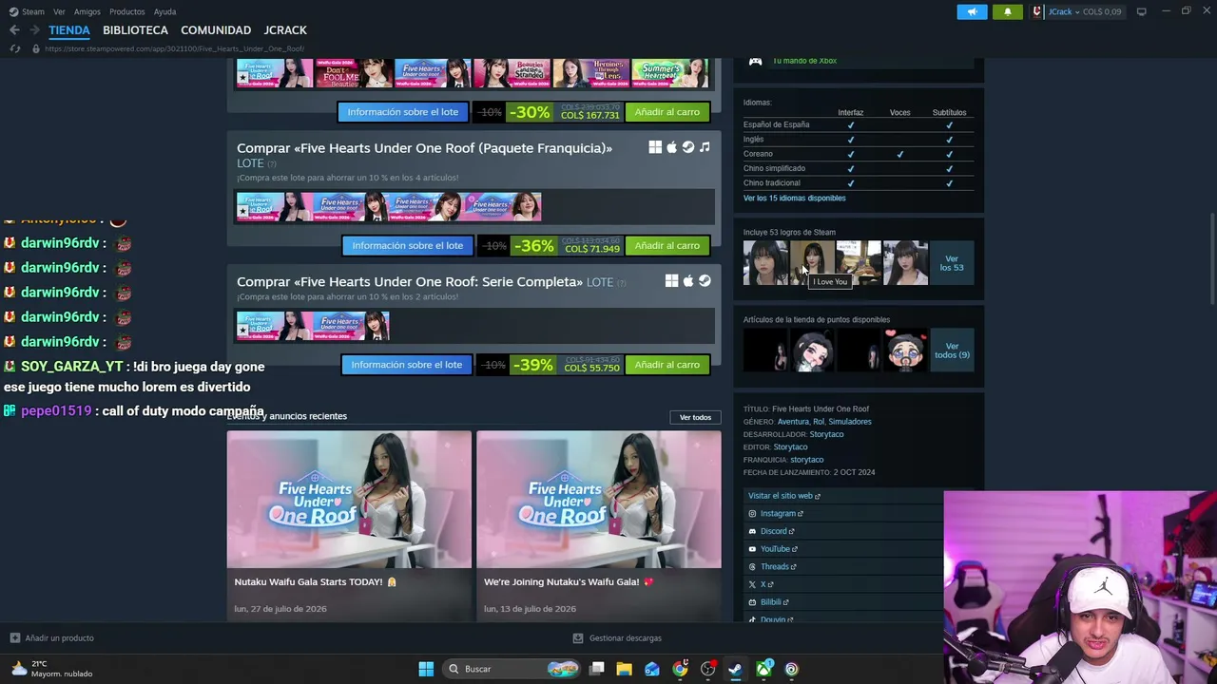Click the store page vertical scrollbar
This screenshot has height=684, width=1217.
(1211, 258)
